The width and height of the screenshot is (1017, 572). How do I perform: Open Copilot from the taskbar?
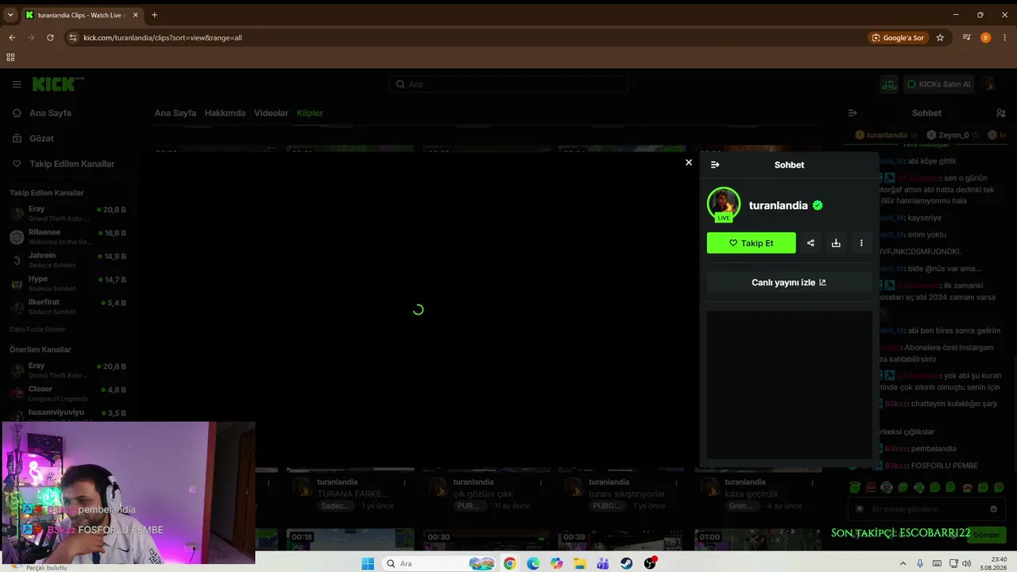[556, 563]
